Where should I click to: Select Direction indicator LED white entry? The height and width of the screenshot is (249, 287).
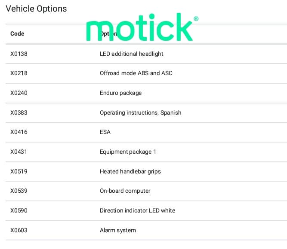point(137,210)
